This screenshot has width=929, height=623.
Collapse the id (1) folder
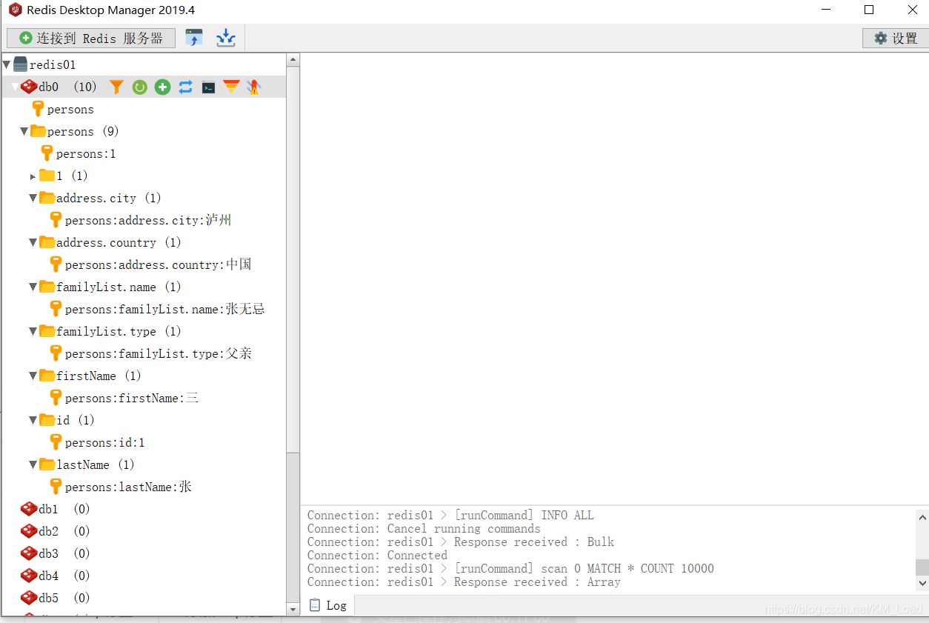[33, 420]
